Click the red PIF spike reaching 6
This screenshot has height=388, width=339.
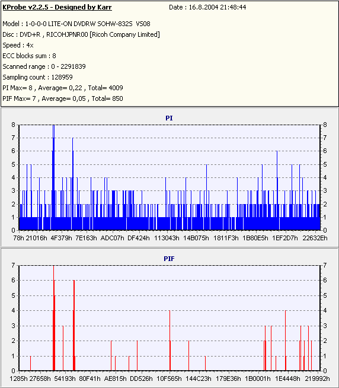[73, 325]
